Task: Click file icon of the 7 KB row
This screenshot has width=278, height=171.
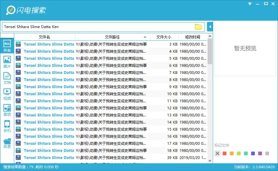Action: [x=18, y=72]
